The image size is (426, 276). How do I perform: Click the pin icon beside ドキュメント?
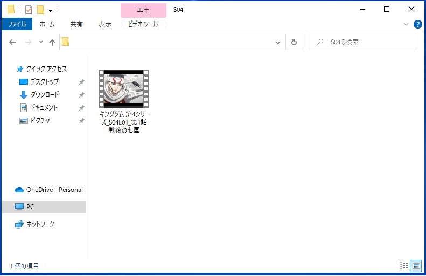point(81,108)
